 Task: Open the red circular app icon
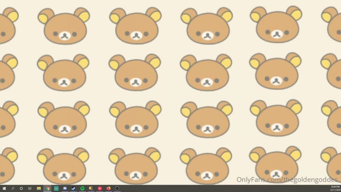[99, 188]
